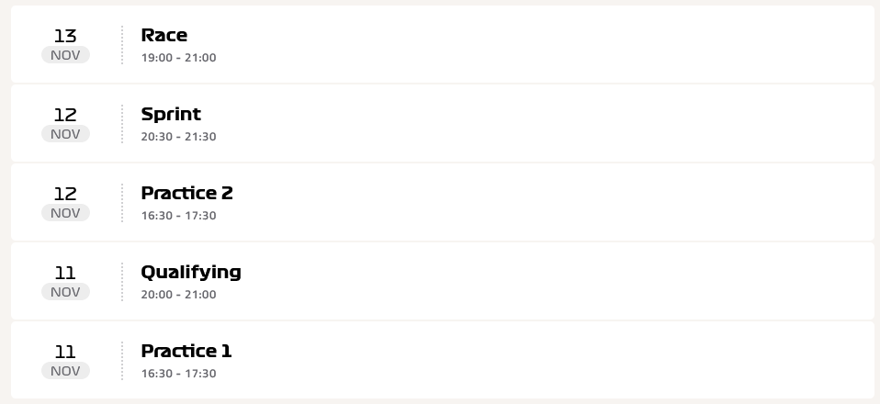Viewport: 880px width, 404px height.
Task: Click the Sprint time 20:30 - 21:30
Action: 178,137
